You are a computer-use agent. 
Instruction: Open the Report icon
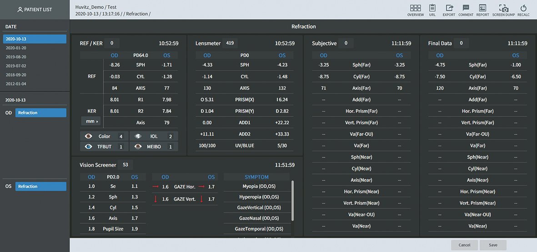point(482,8)
